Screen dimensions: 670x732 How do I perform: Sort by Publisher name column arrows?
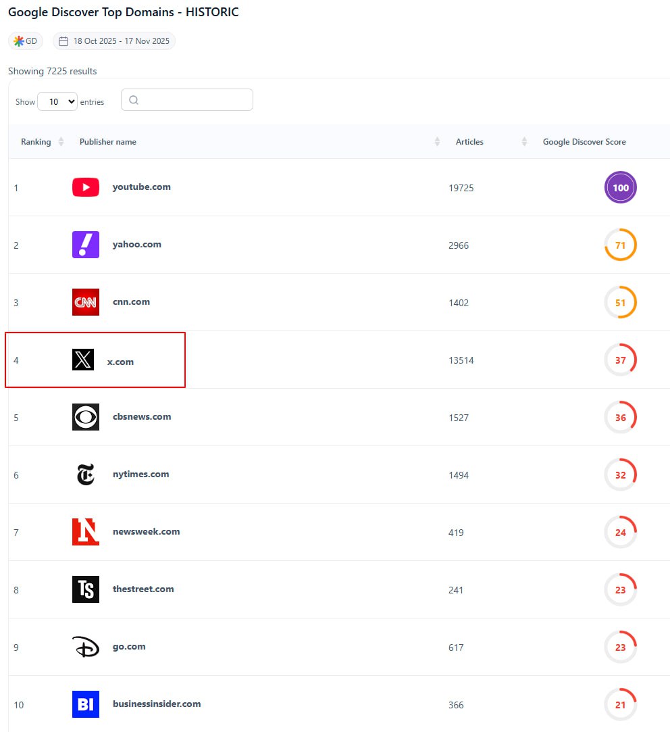[437, 142]
